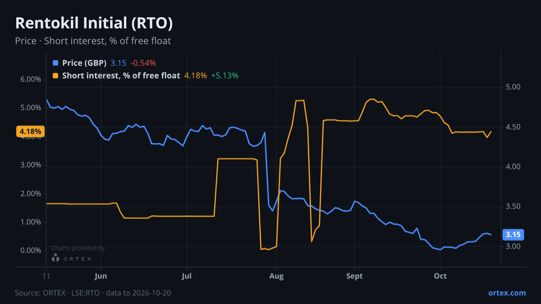The width and height of the screenshot is (541, 304).
Task: Click the Jun x-axis label
Action: pyautogui.click(x=101, y=276)
